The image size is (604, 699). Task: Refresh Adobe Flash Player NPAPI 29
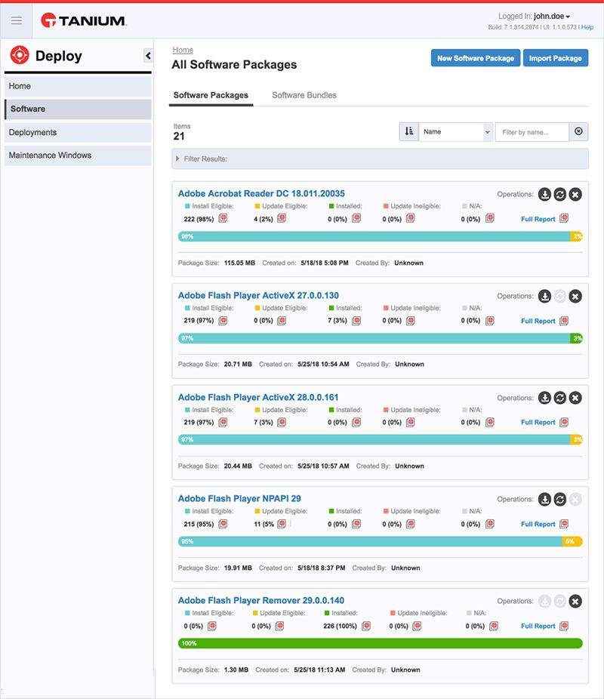(x=560, y=499)
